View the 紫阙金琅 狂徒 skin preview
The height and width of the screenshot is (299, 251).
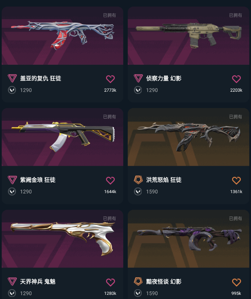click(x=62, y=137)
